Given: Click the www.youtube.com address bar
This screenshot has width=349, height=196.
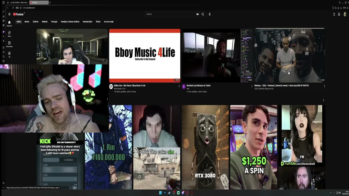Looking at the screenshot, I should click(29, 8).
